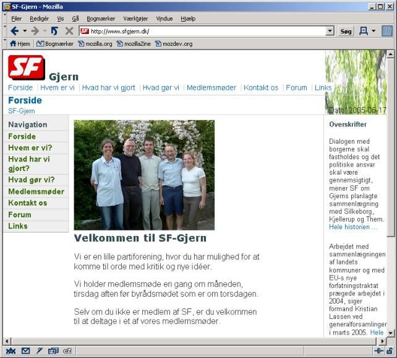Click the Stop loading X icon
Image resolution: width=397 pixels, height=358 pixels.
pyautogui.click(x=69, y=31)
